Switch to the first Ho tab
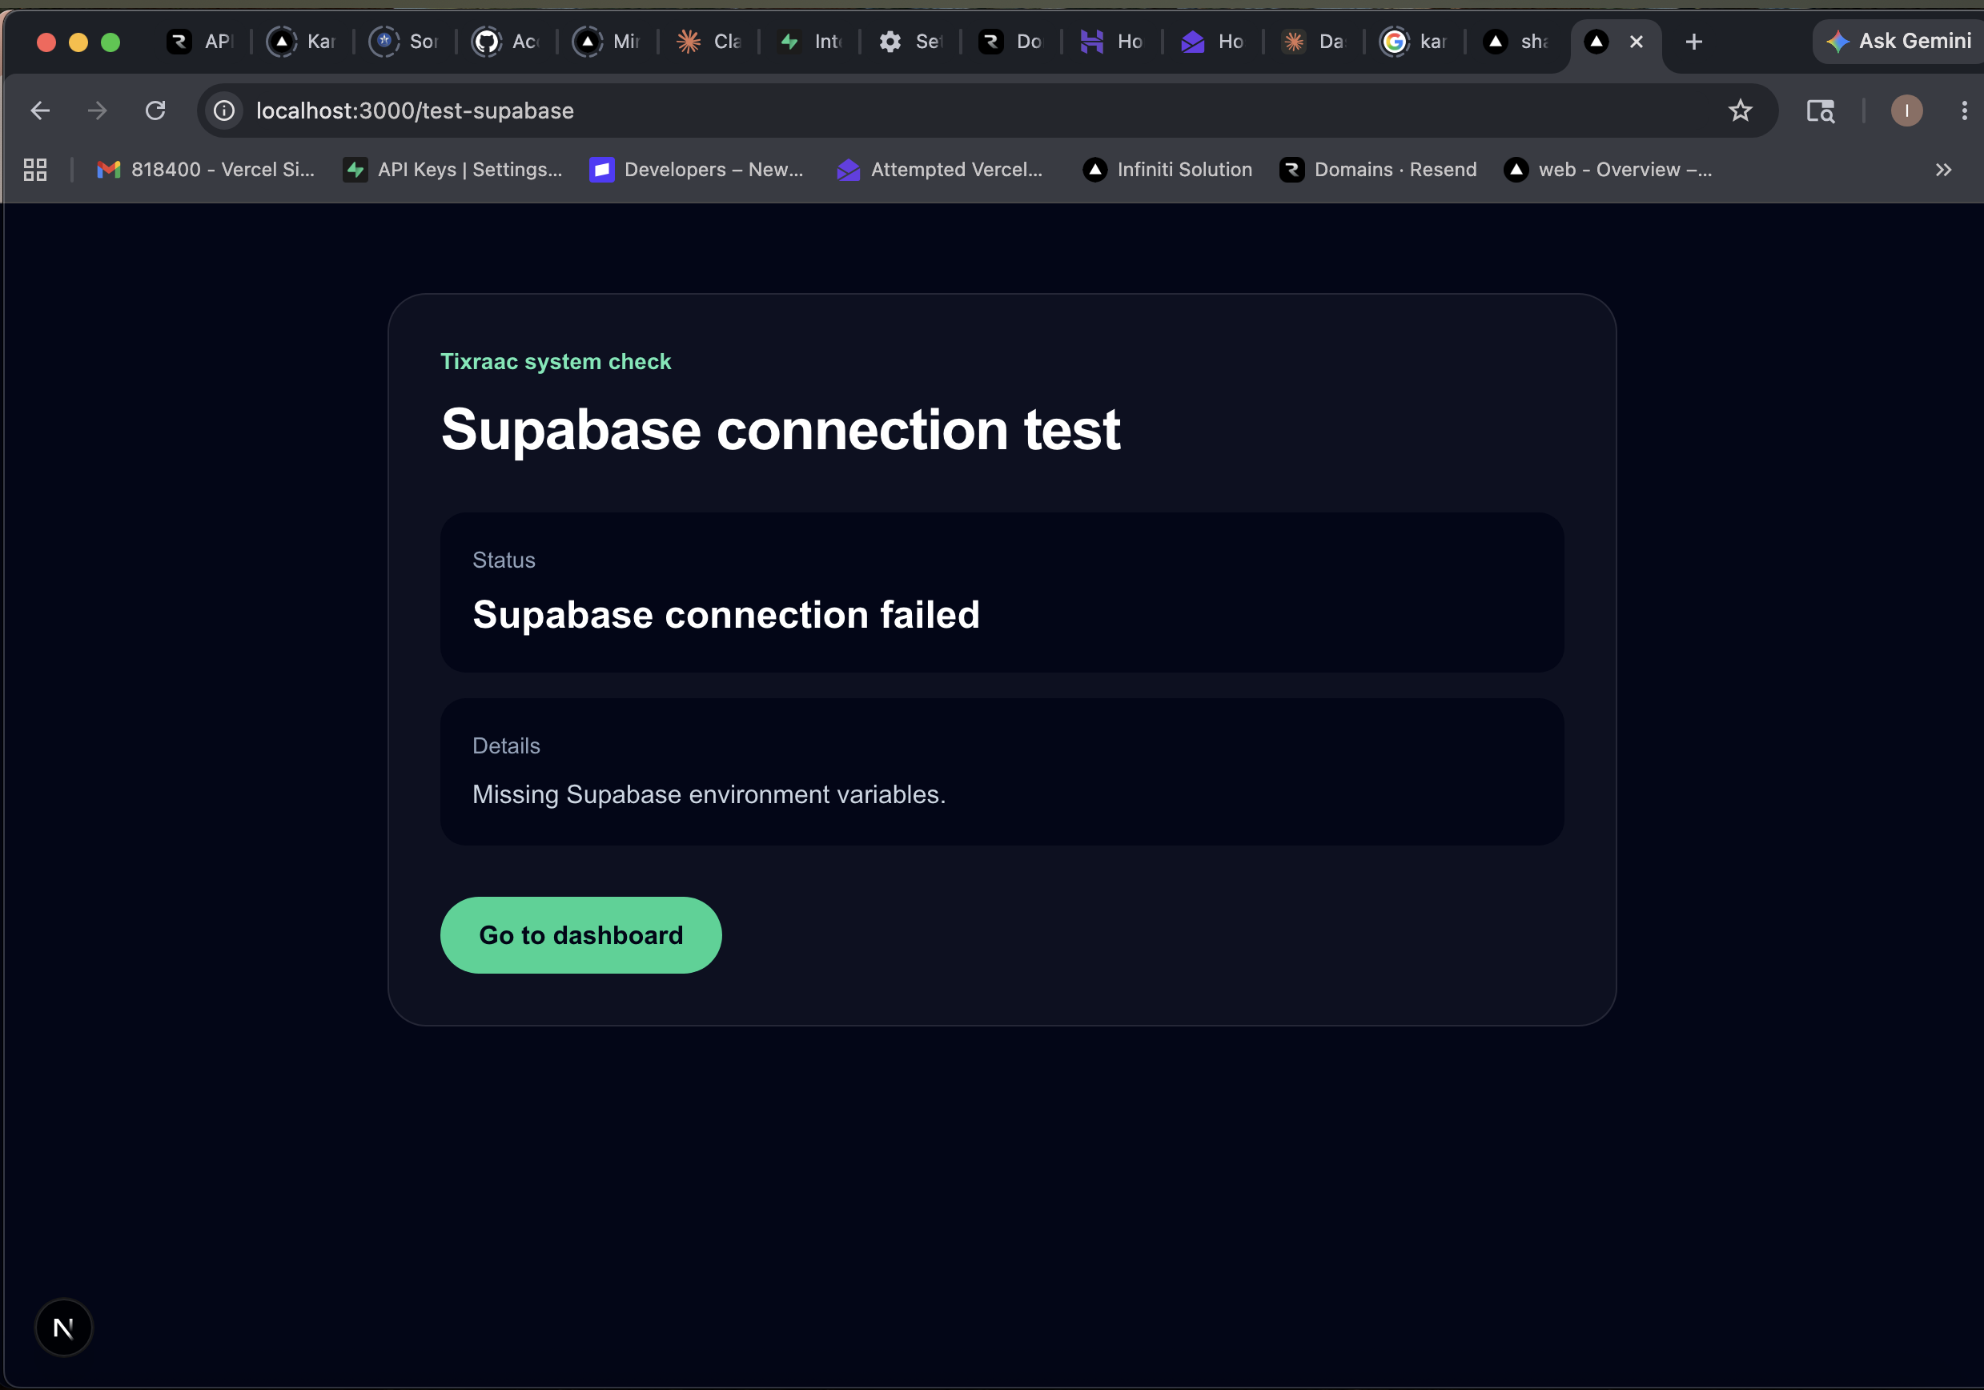This screenshot has height=1390, width=1984. (x=1111, y=42)
